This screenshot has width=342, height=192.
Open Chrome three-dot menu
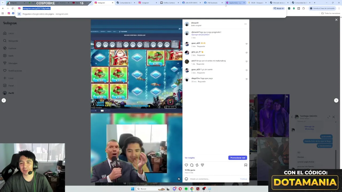[339, 8]
